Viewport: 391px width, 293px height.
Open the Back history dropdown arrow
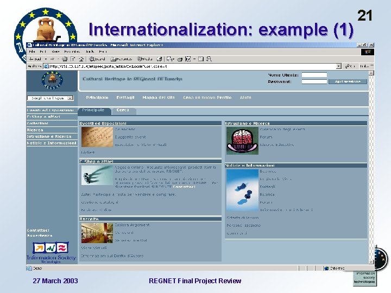(x=46, y=59)
